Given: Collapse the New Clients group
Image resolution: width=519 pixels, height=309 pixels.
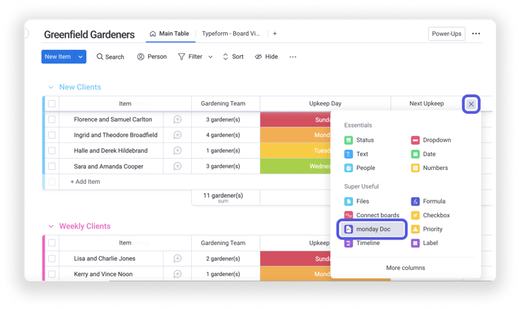Looking at the screenshot, I should coord(51,87).
